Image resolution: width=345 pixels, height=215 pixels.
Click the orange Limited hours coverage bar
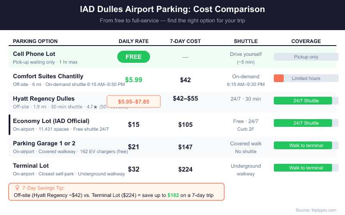pyautogui.click(x=279, y=78)
